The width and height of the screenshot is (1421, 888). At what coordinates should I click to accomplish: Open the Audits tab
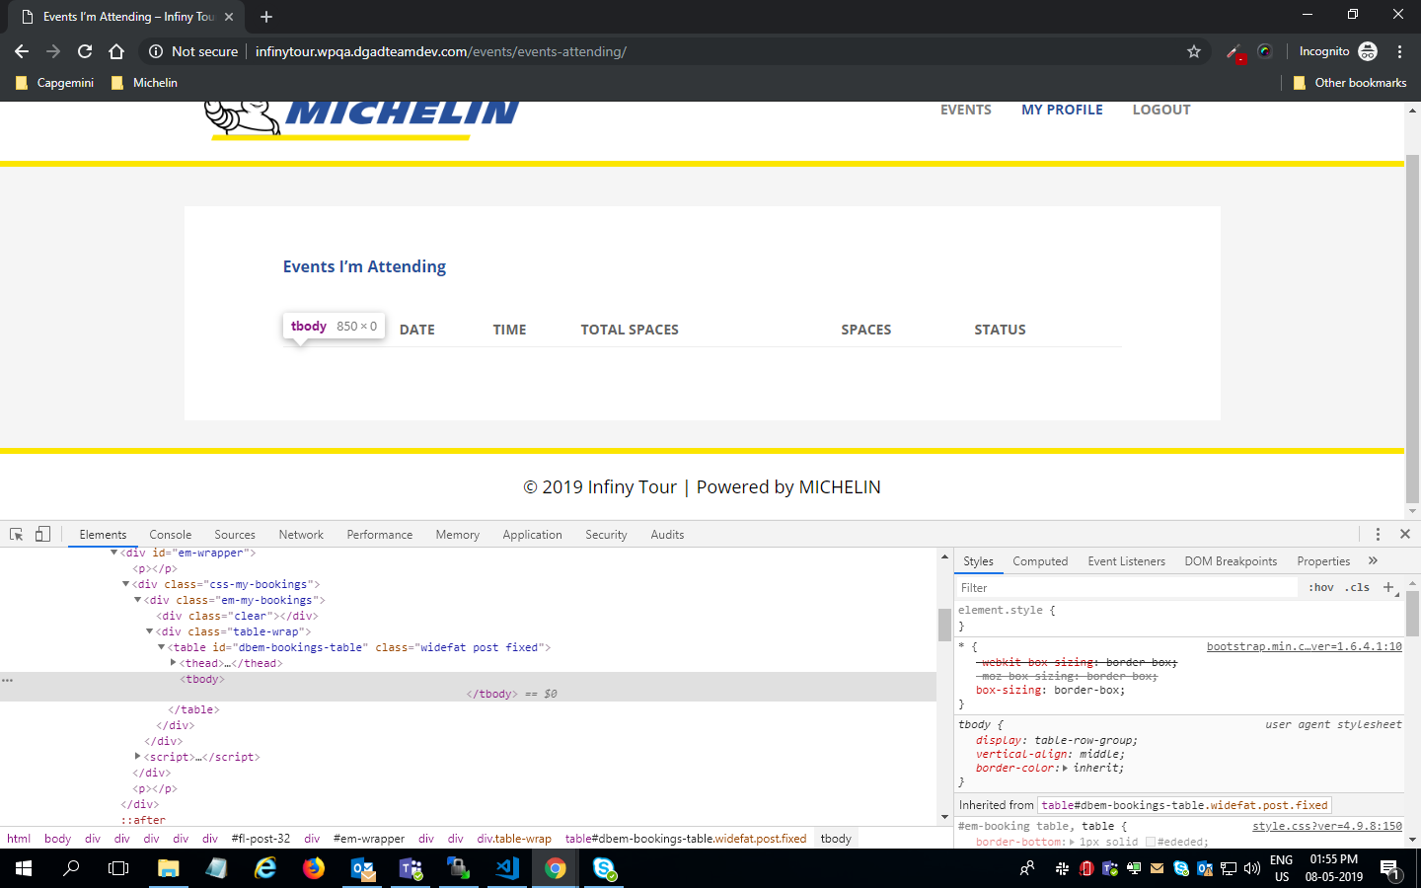pyautogui.click(x=667, y=535)
